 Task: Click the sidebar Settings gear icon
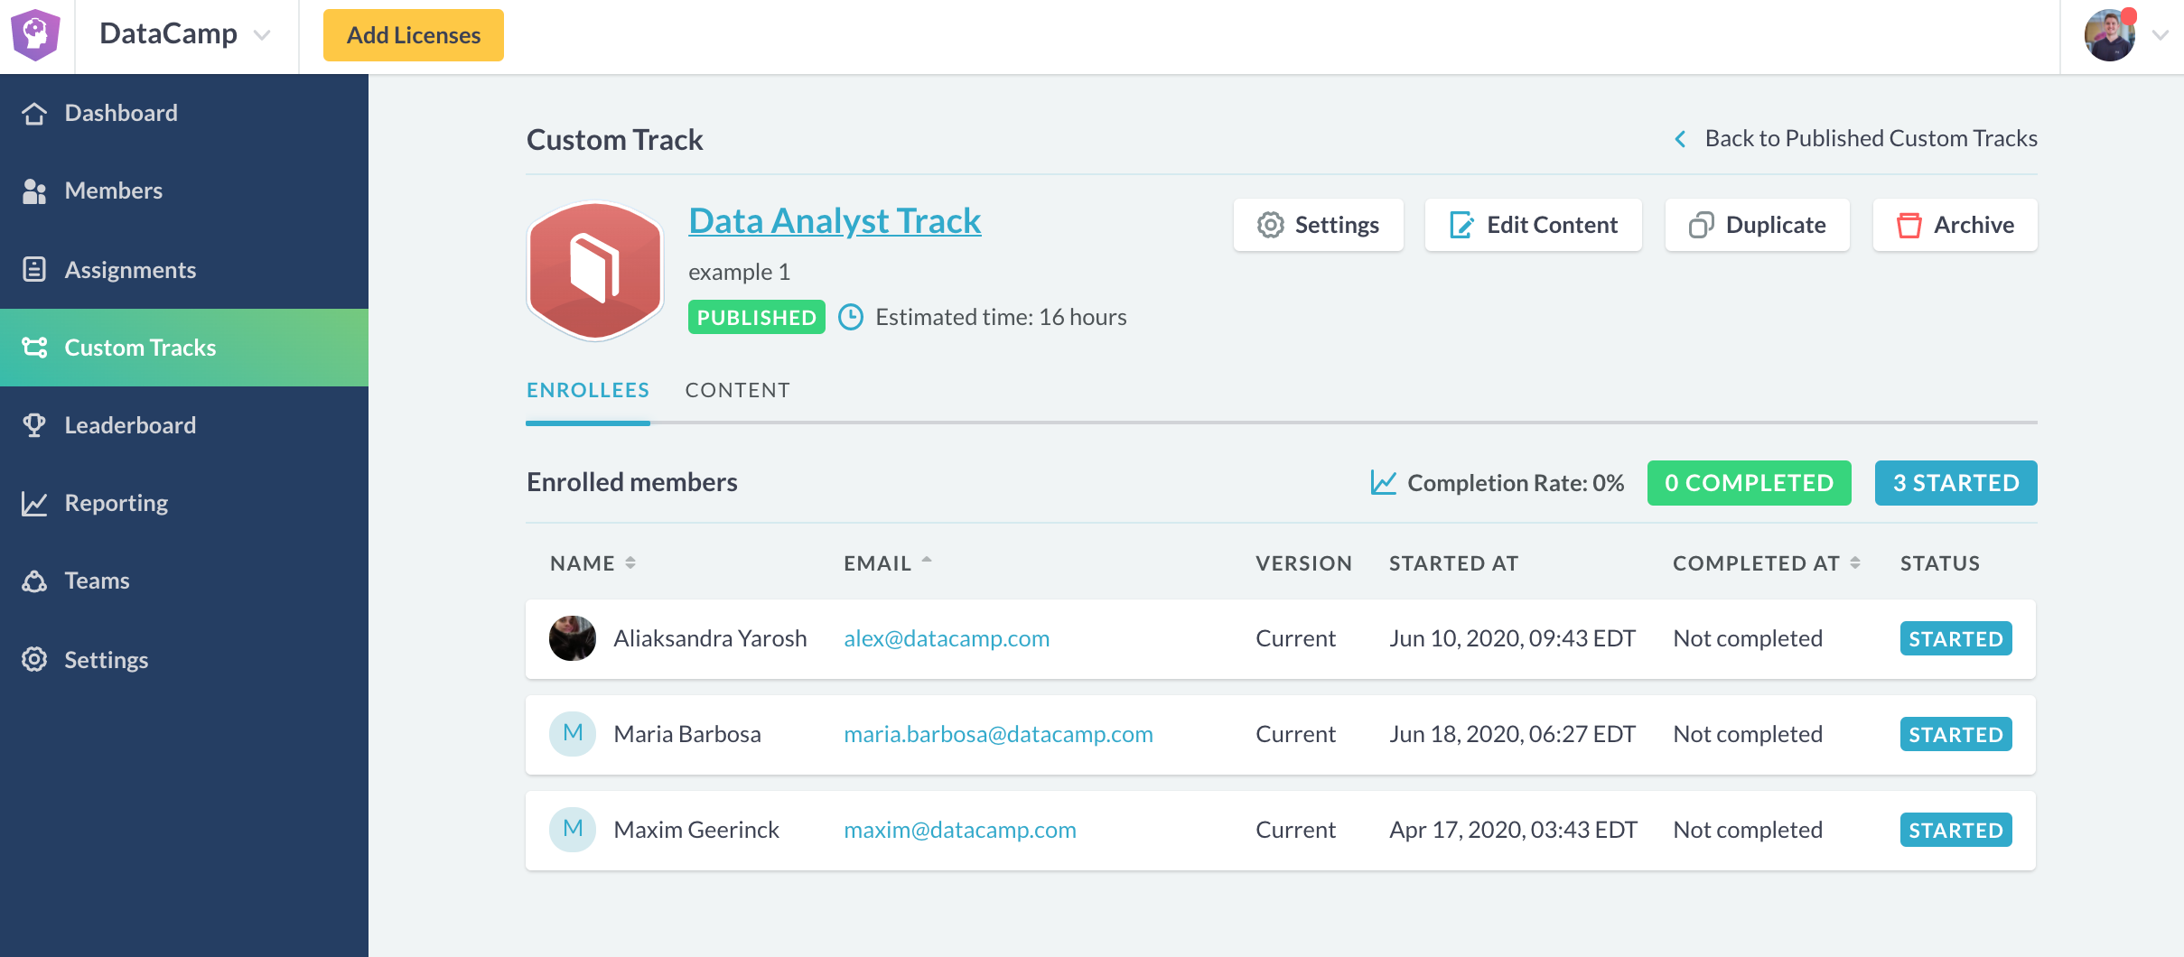[x=34, y=660]
